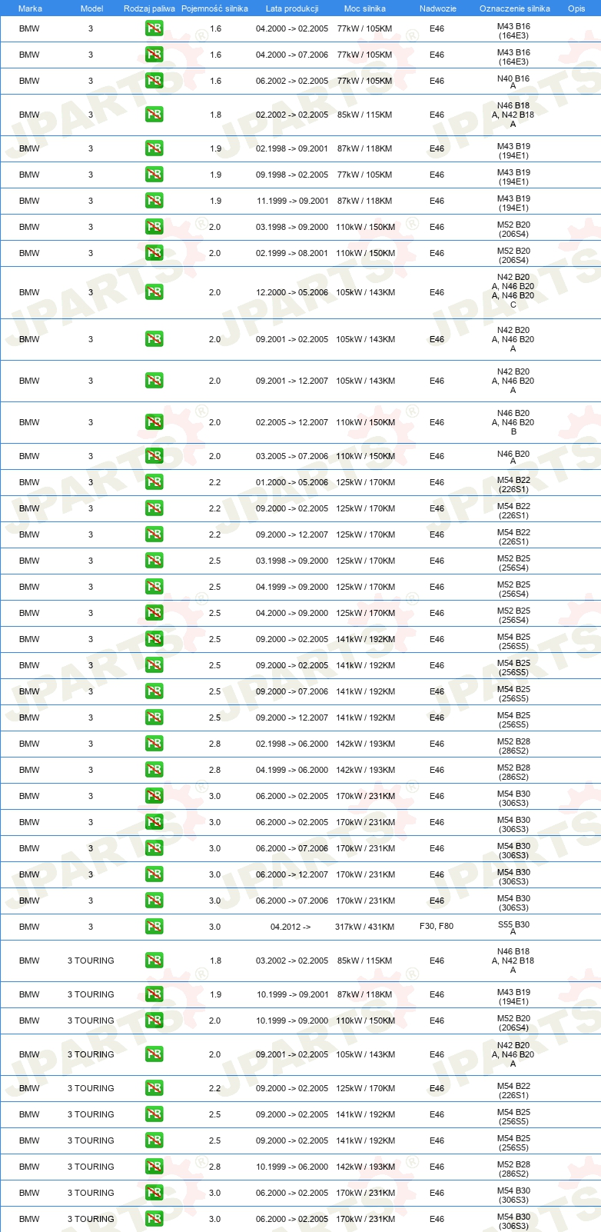Click the Marka column header
The width and height of the screenshot is (601, 1232).
(30, 8)
